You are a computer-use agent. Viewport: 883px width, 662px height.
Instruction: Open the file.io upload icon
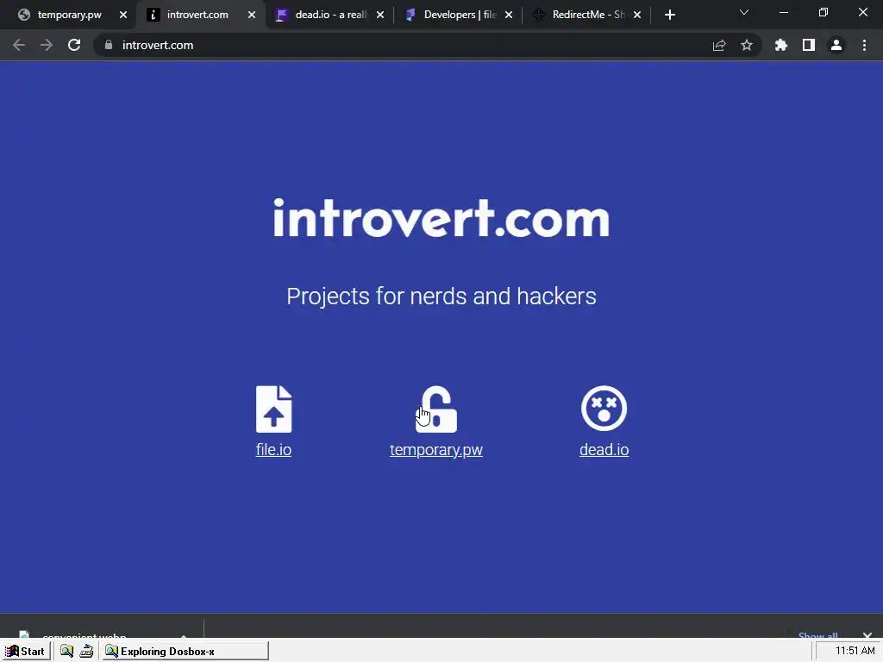click(273, 409)
